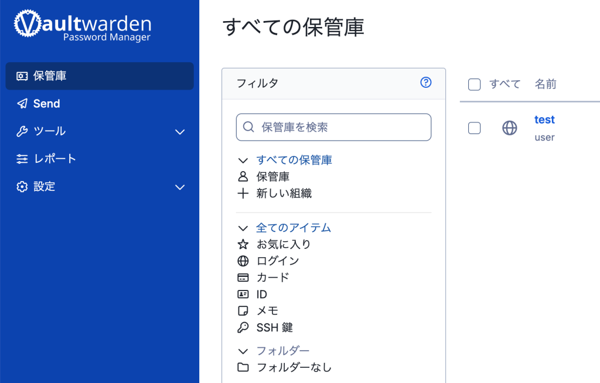This screenshot has width=600, height=383.
Task: Expand the 設定 sidebar chevron
Action: click(x=180, y=187)
